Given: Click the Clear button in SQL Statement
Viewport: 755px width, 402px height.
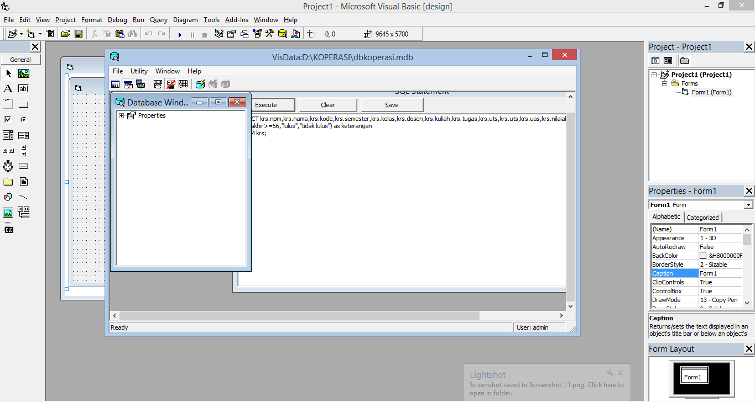Looking at the screenshot, I should pyautogui.click(x=328, y=105).
